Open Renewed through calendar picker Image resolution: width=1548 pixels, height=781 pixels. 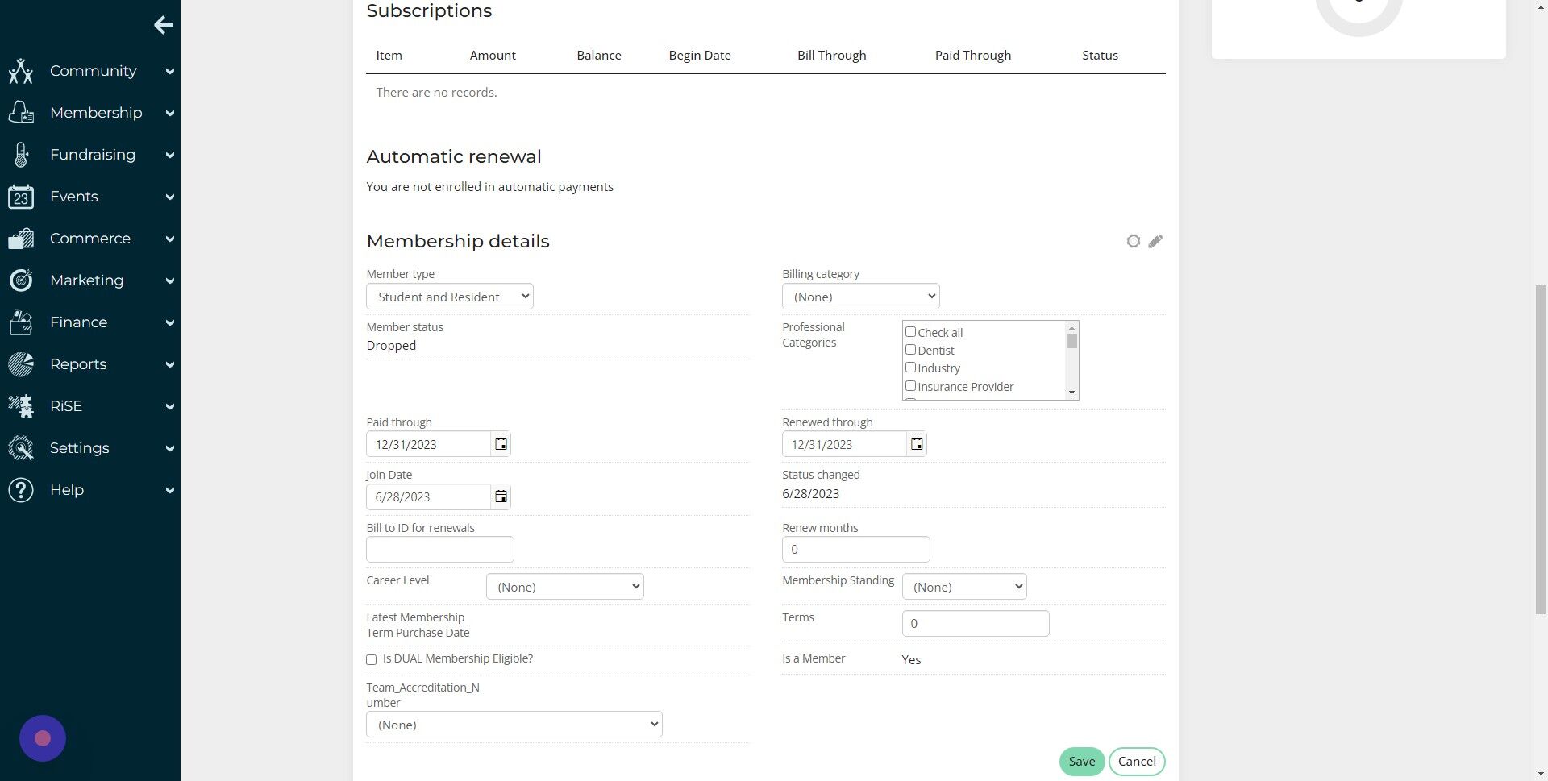(x=917, y=444)
